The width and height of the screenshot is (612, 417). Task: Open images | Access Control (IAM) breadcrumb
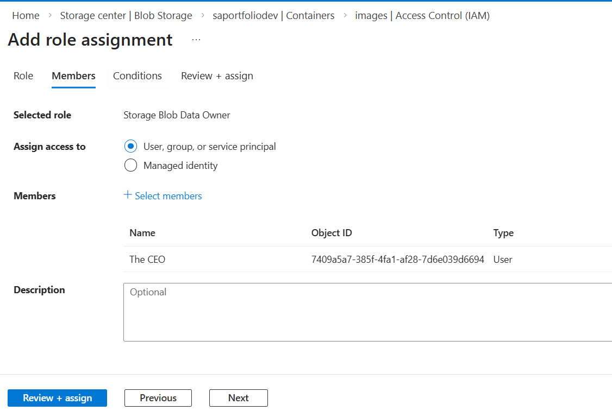coord(422,16)
